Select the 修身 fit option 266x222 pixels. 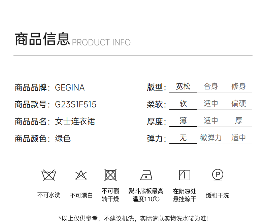[238, 87]
